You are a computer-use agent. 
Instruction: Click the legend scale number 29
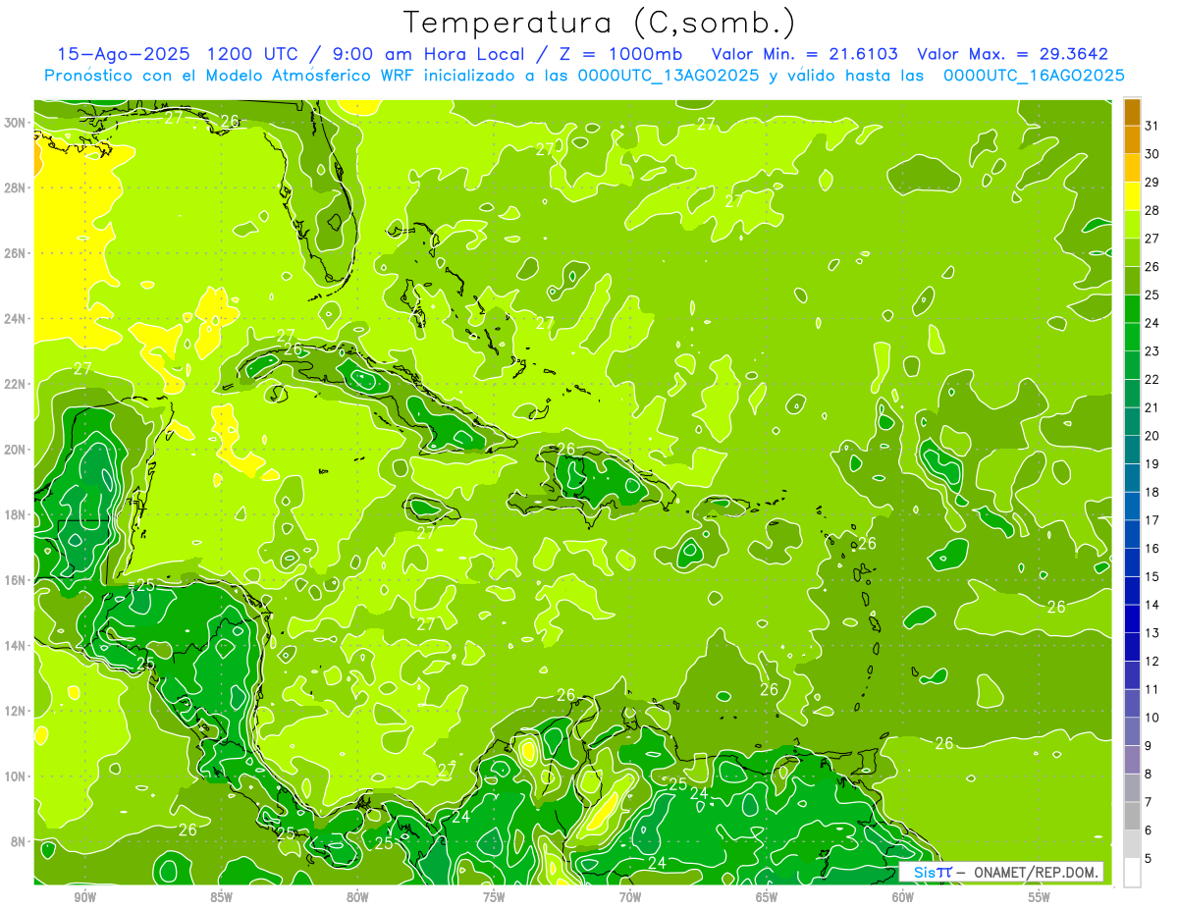(1152, 183)
